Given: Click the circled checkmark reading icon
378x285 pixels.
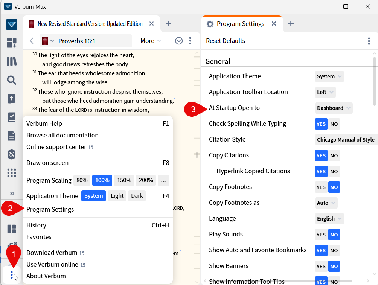Looking at the screenshot, I should [x=178, y=41].
